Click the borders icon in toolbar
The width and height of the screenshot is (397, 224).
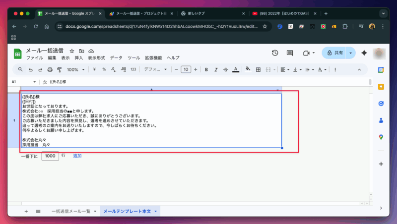258,69
